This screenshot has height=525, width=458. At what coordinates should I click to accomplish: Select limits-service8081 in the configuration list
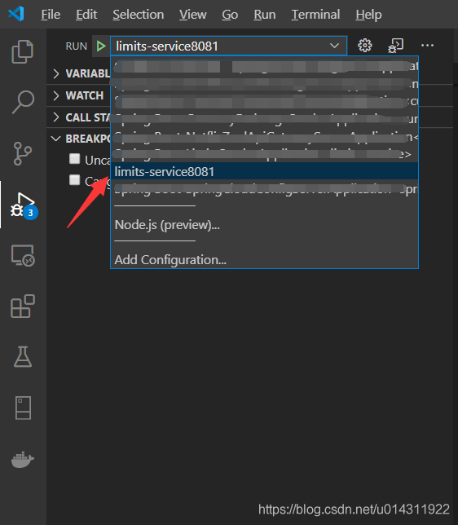(x=264, y=172)
